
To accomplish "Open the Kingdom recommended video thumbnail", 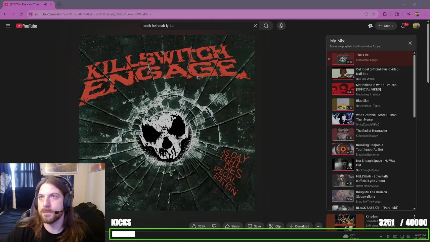I will pos(345,223).
